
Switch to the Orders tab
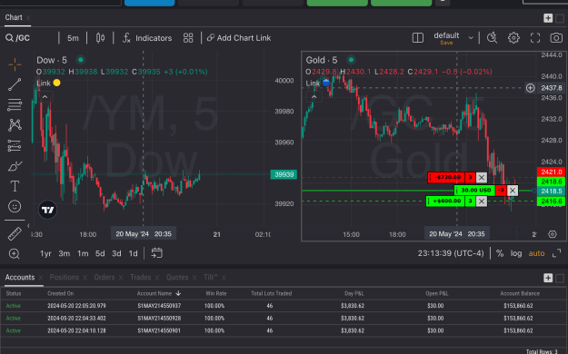(x=105, y=278)
